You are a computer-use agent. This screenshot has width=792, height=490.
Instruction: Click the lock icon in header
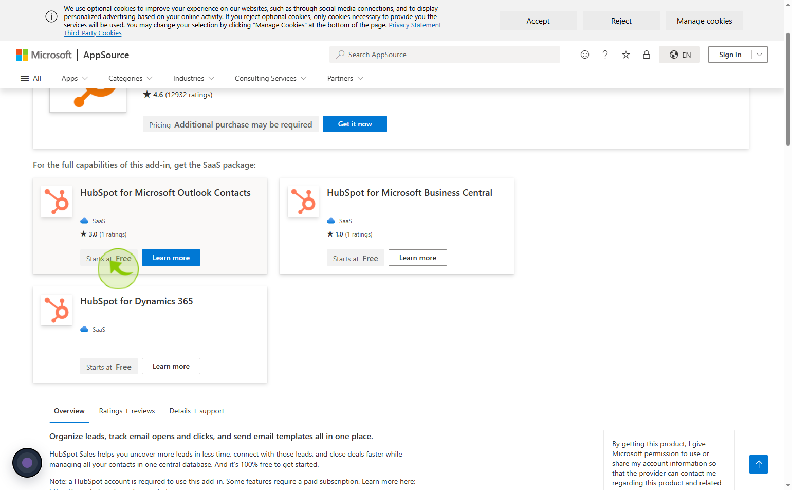(646, 55)
